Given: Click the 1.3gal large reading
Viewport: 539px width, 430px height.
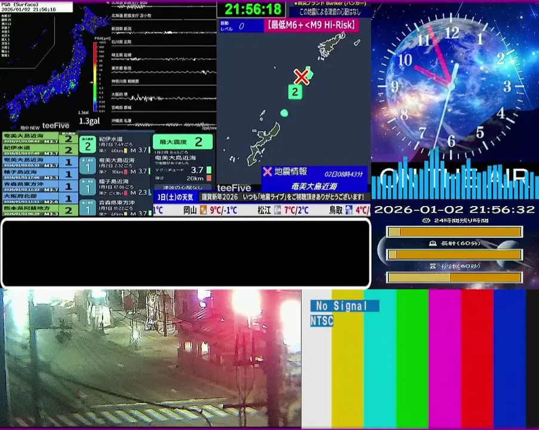Looking at the screenshot, I should [89, 121].
